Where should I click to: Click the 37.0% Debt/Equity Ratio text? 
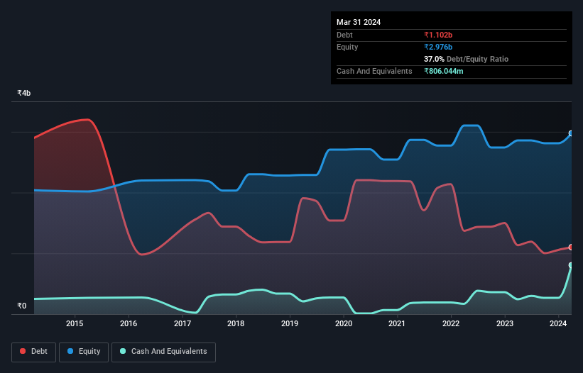coord(466,59)
